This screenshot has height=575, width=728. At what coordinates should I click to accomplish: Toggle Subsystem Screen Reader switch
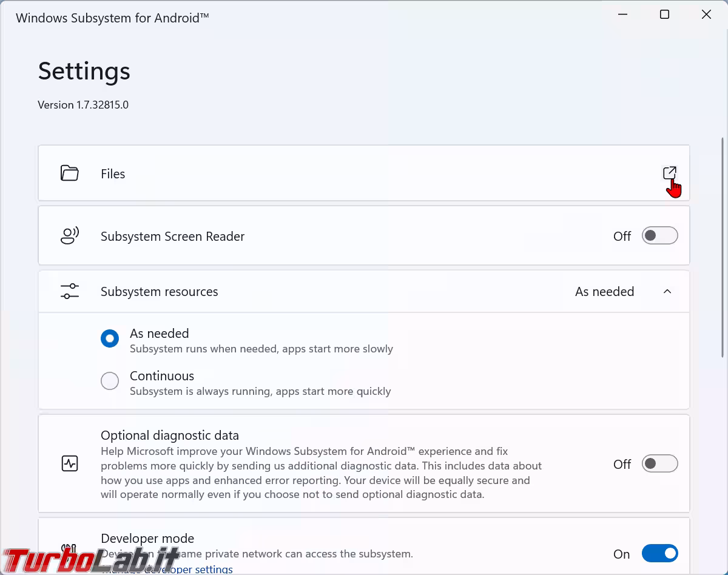(660, 235)
